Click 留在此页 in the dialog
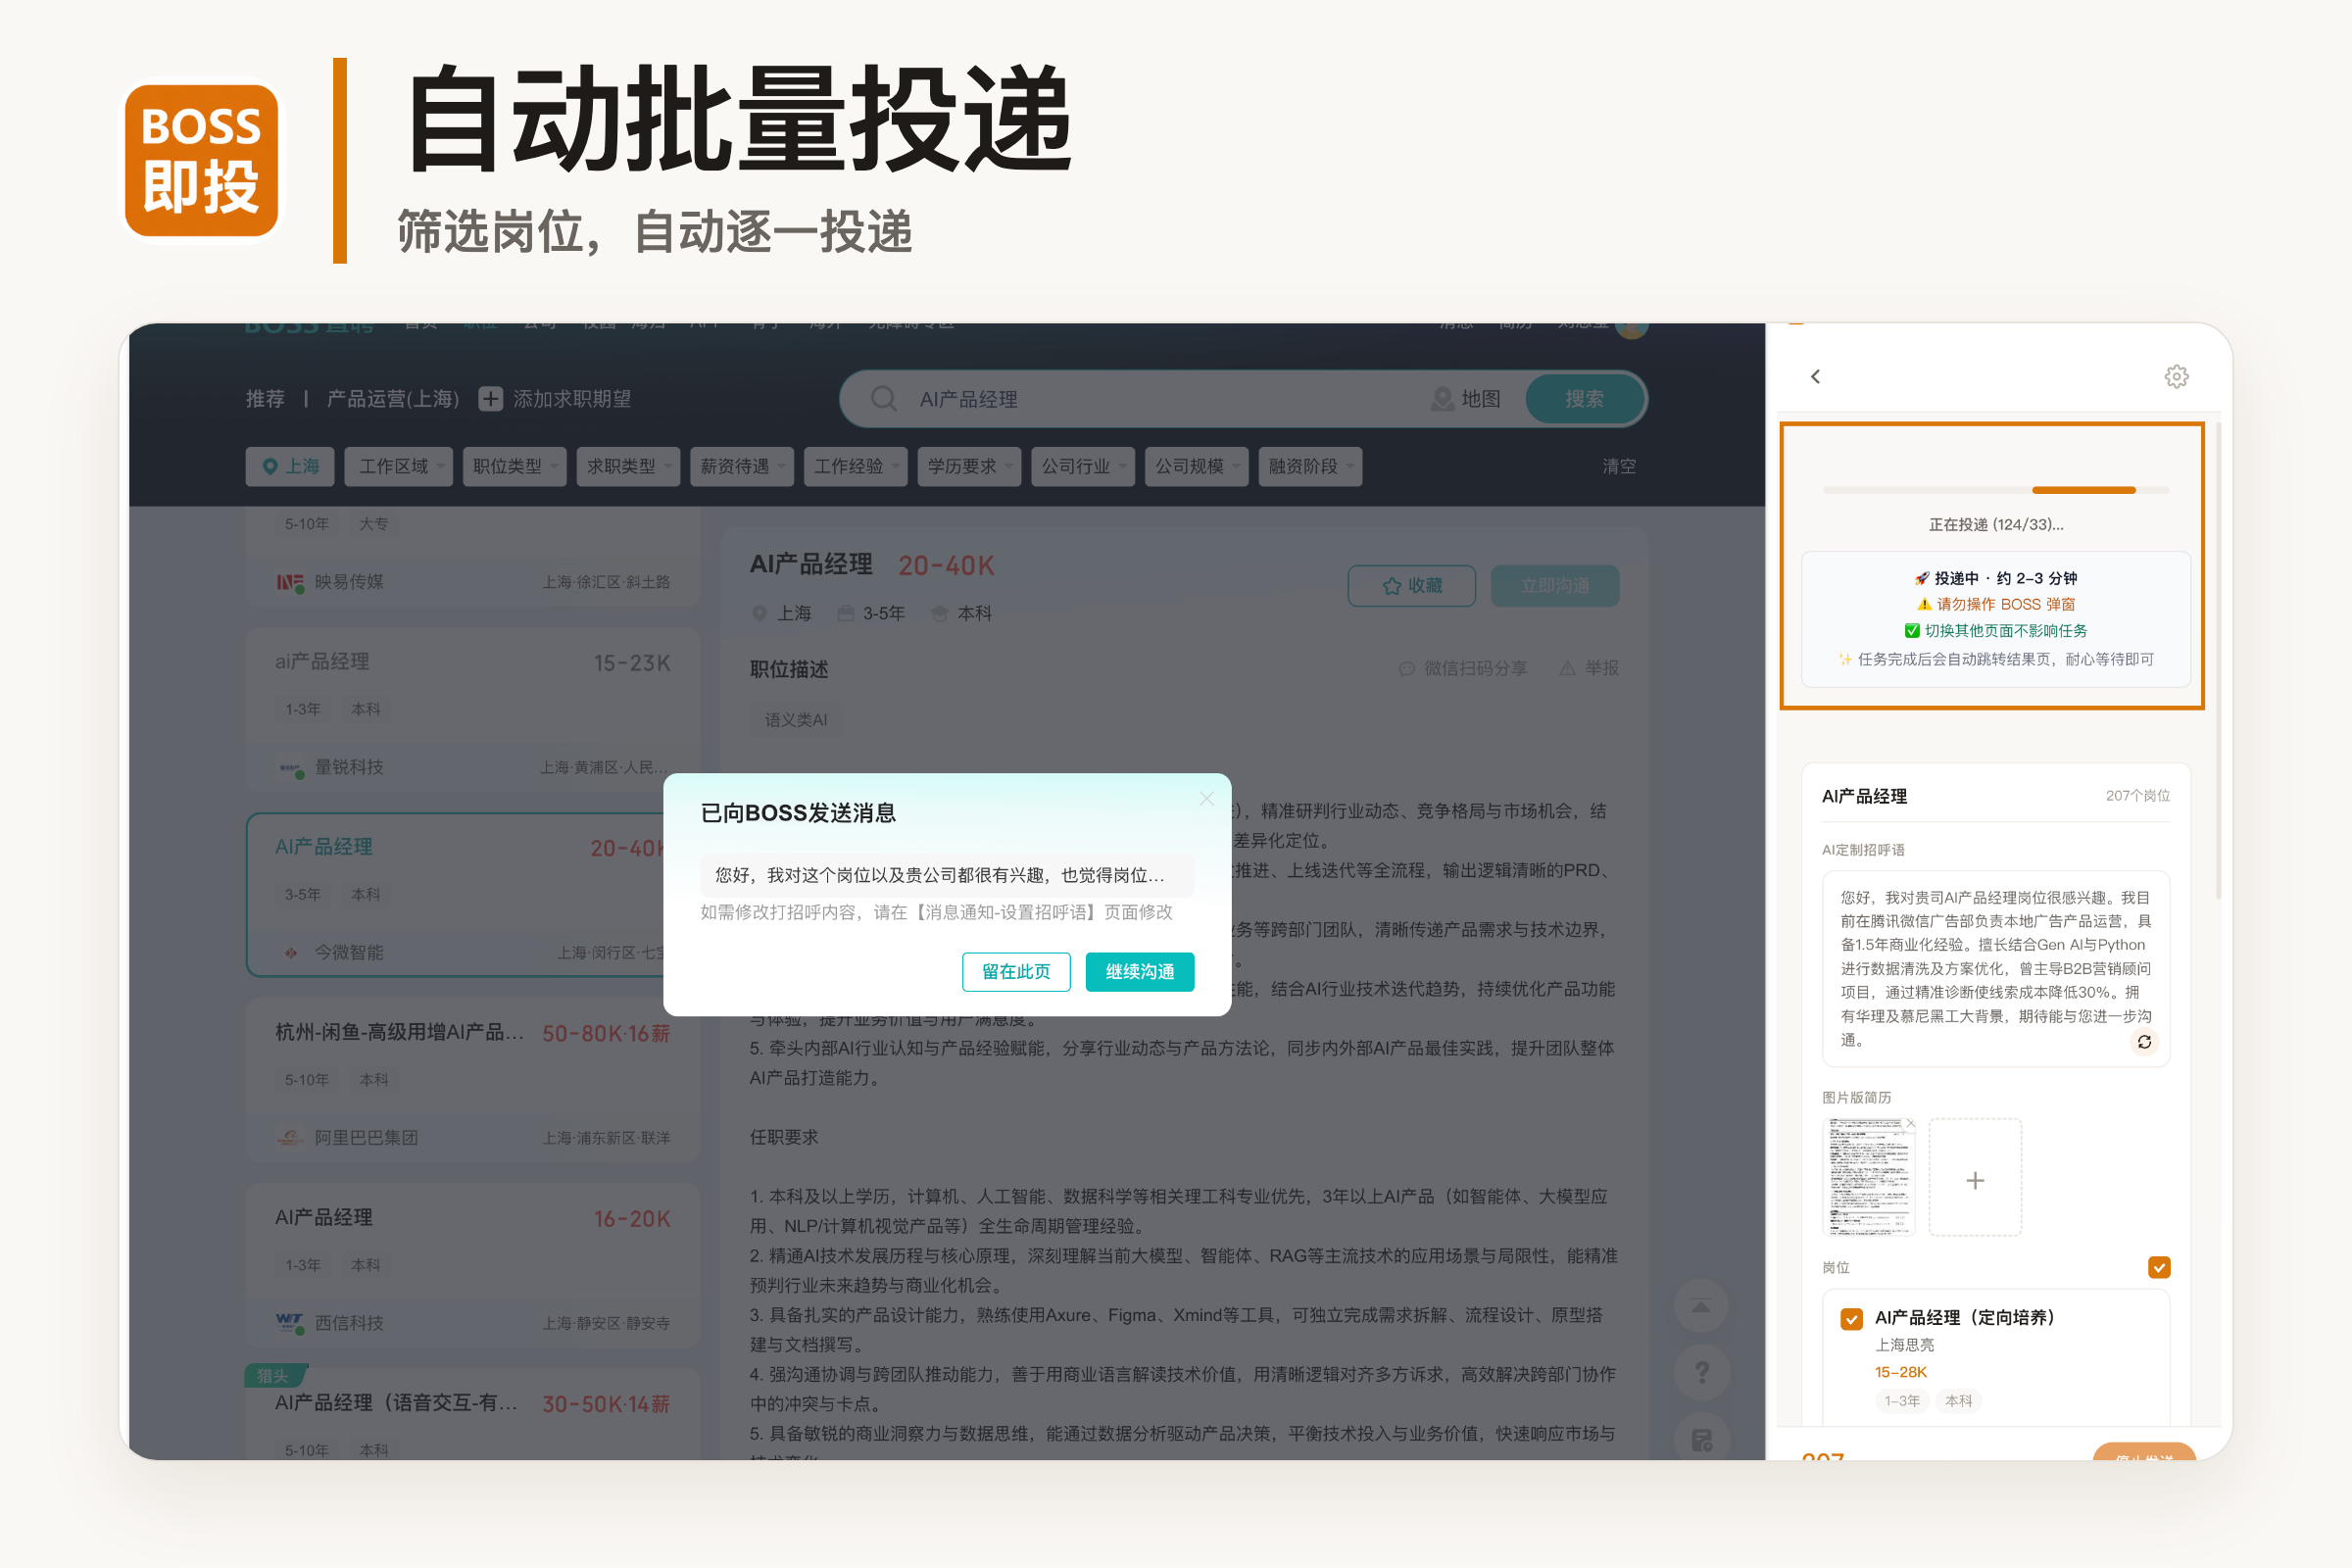2352x1568 pixels. (1016, 971)
